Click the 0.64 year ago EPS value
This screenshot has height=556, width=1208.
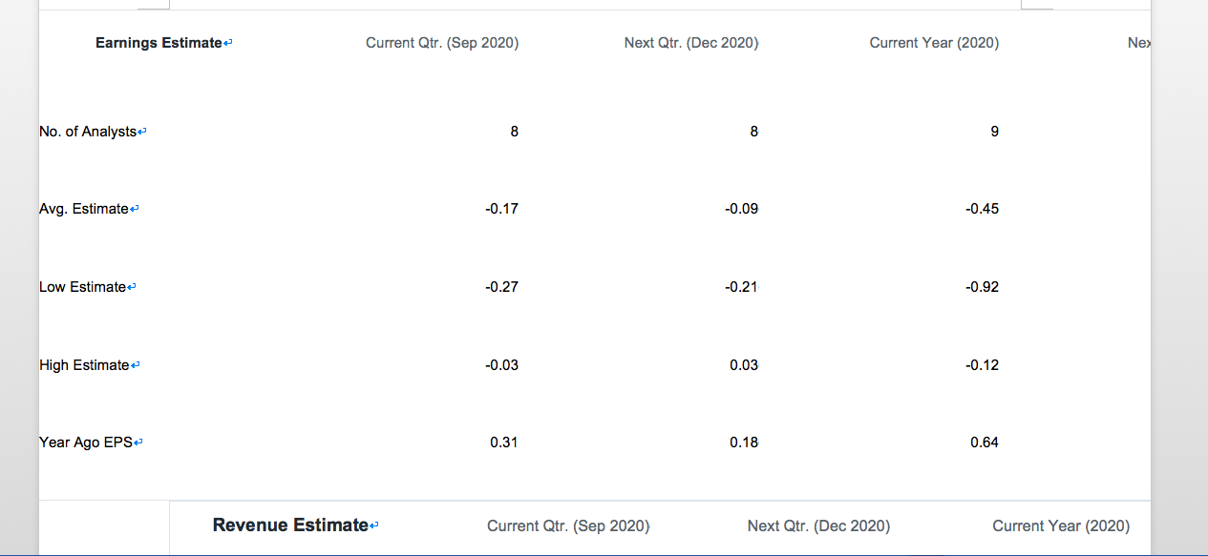click(985, 443)
